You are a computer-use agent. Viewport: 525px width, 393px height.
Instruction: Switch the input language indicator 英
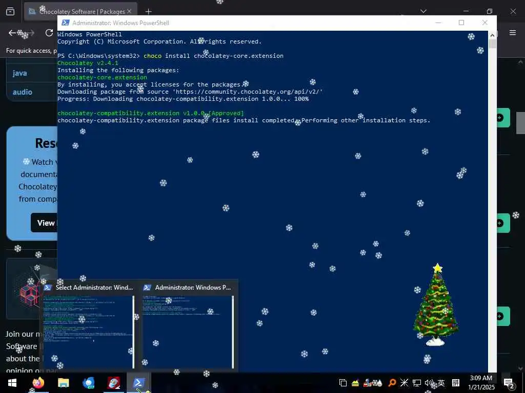pyautogui.click(x=441, y=383)
